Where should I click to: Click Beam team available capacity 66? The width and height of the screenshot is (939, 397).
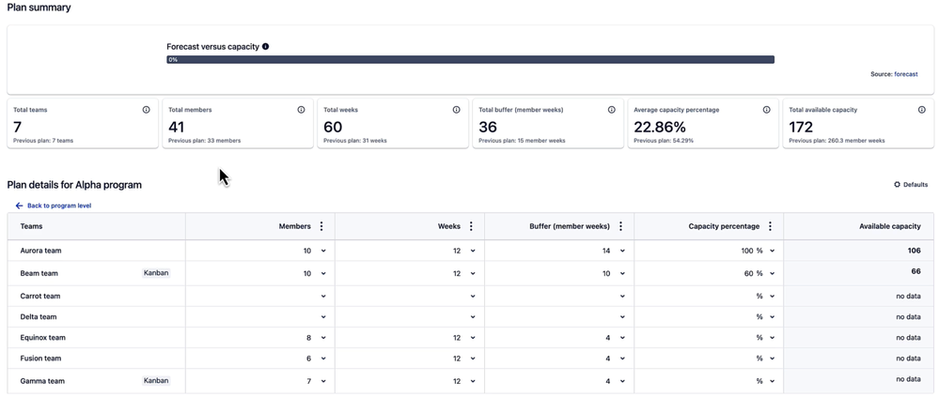coord(916,271)
